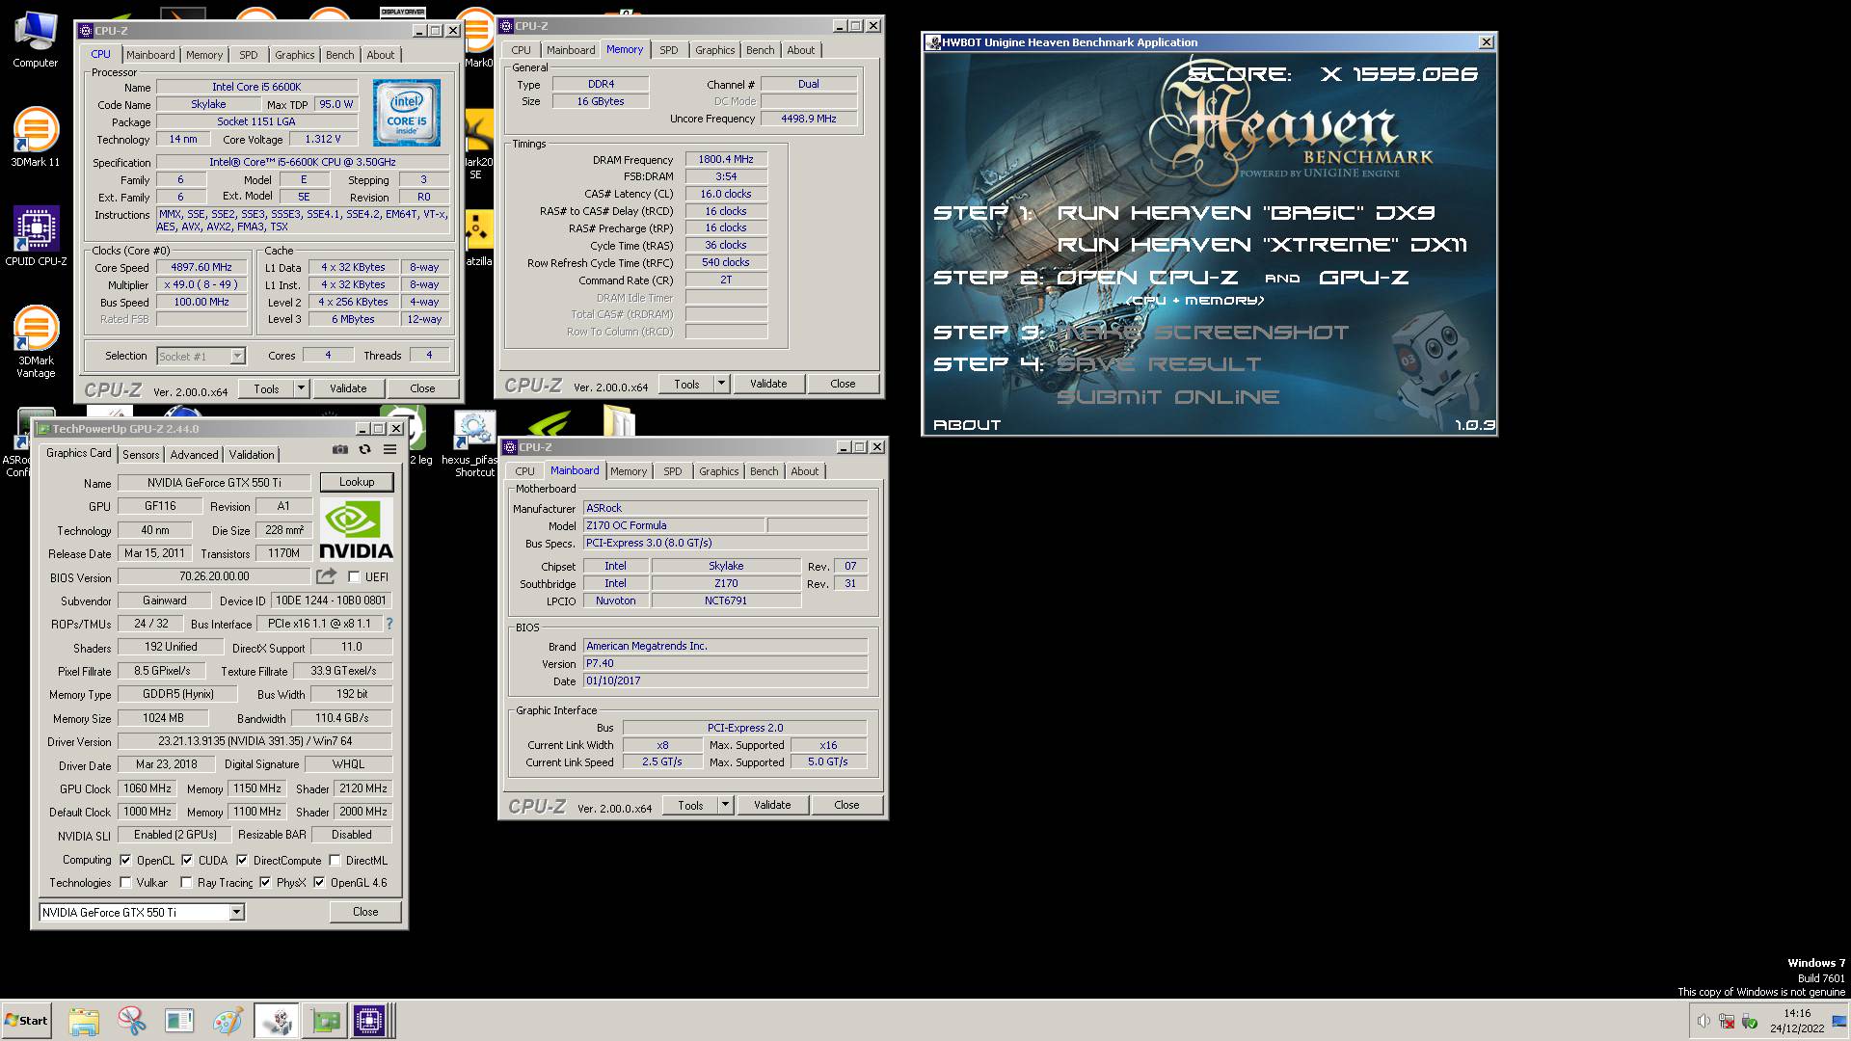The height and width of the screenshot is (1041, 1851).
Task: Expand Tools arrow in CPU-Z CPU window
Action: tap(301, 388)
